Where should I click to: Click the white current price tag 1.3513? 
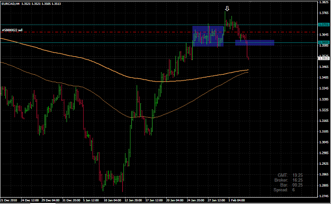pos(324,58)
